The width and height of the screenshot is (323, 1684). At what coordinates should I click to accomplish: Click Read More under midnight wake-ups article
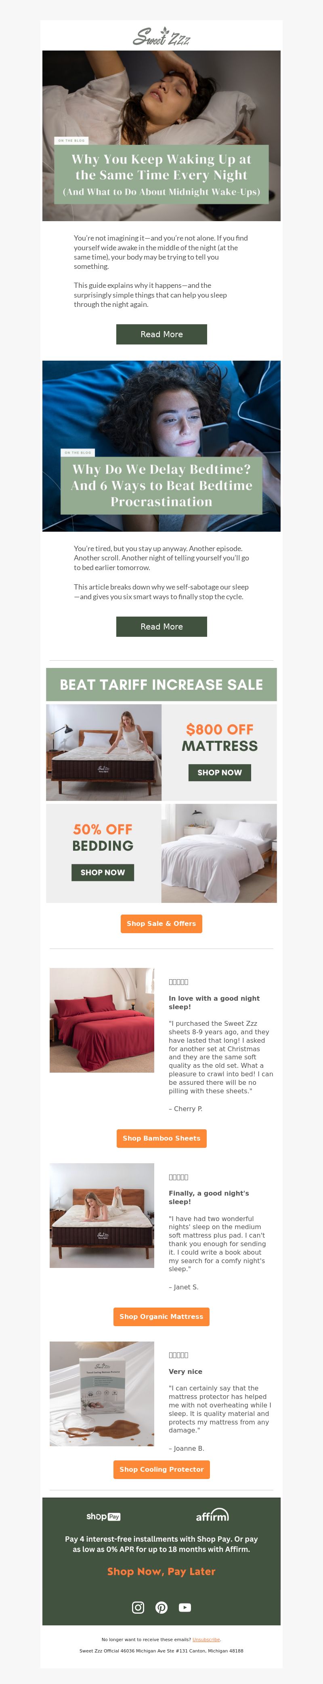(x=162, y=334)
